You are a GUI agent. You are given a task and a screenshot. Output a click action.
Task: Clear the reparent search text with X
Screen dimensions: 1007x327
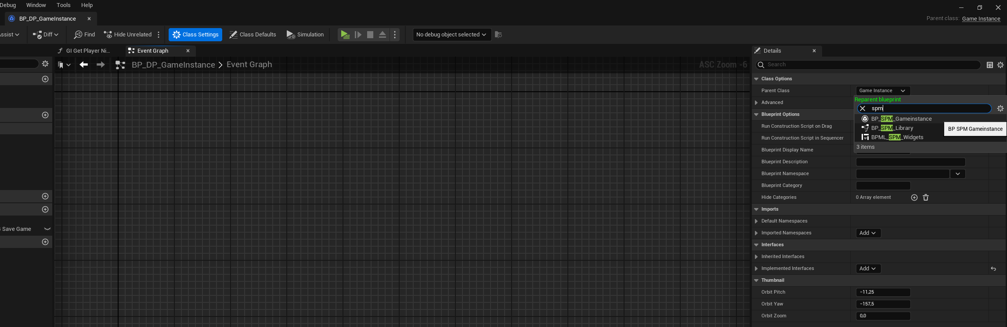863,108
